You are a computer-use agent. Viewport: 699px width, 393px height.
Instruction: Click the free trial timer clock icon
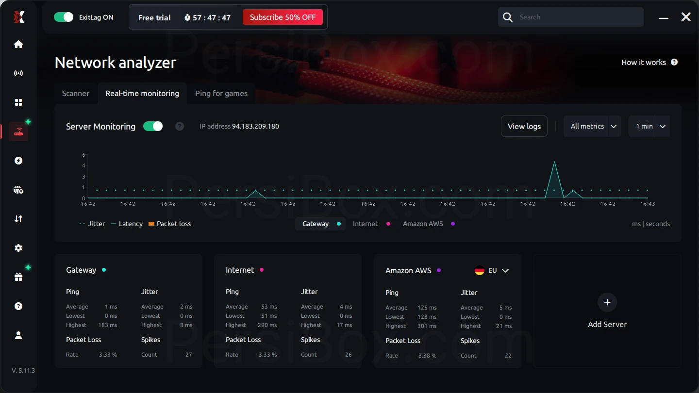pos(187,18)
